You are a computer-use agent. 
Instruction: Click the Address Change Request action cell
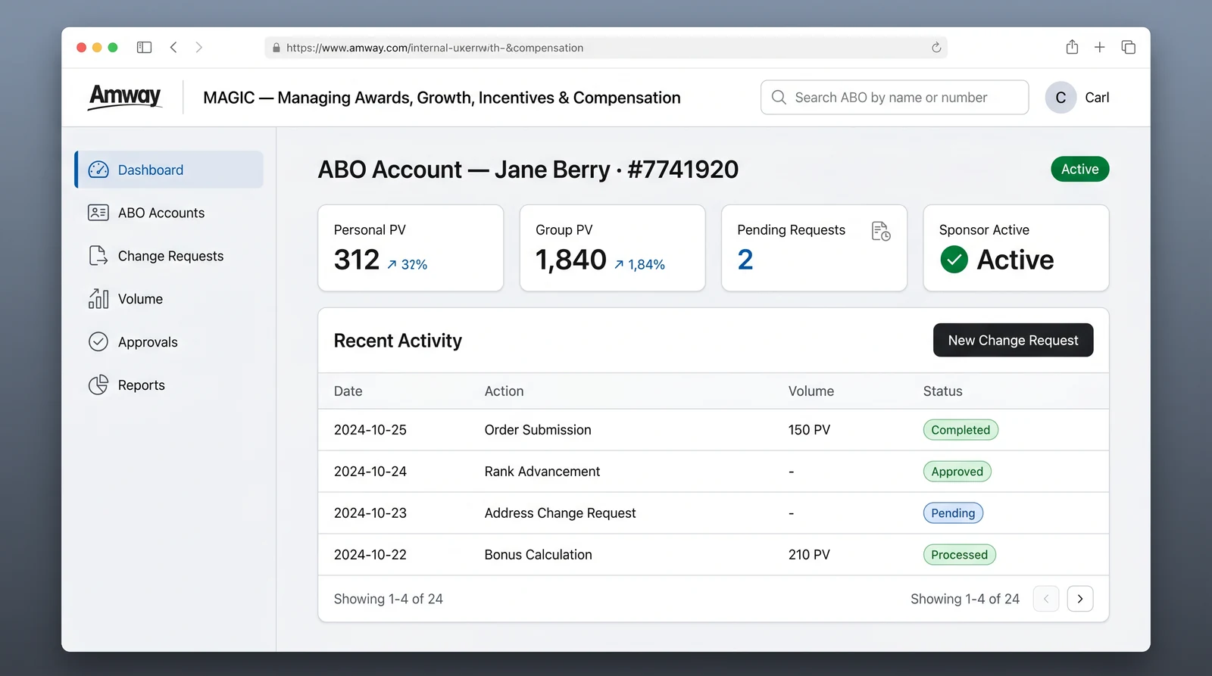click(x=560, y=513)
